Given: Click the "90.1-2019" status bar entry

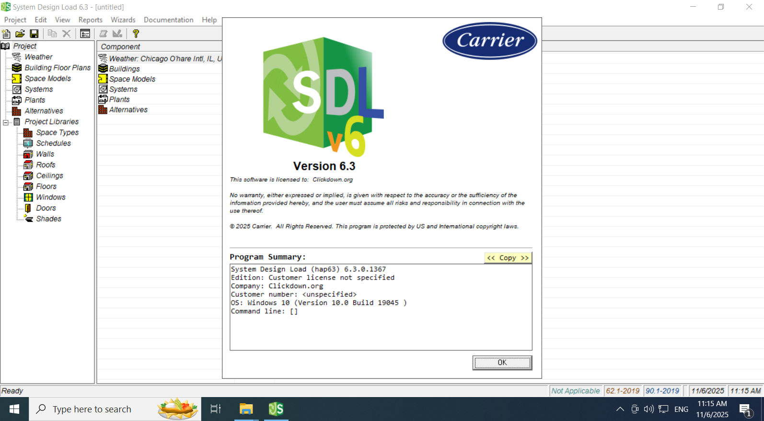Looking at the screenshot, I should pyautogui.click(x=662, y=391).
